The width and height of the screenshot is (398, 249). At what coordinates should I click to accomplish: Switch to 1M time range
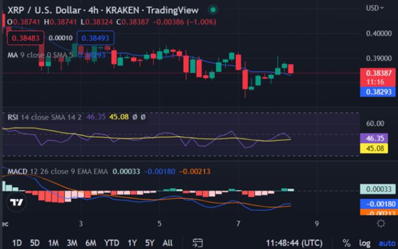54,242
